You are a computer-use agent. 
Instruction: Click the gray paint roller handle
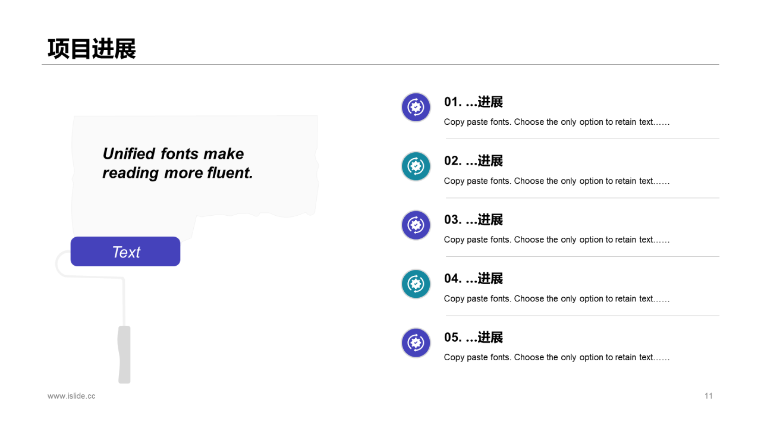click(124, 354)
